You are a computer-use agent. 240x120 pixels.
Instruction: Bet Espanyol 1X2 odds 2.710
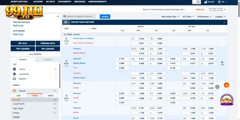coord(122,59)
